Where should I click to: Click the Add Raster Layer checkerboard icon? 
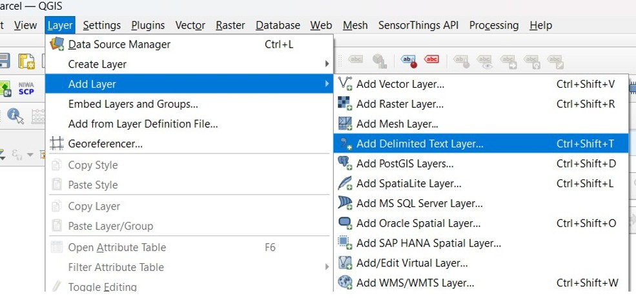click(345, 103)
